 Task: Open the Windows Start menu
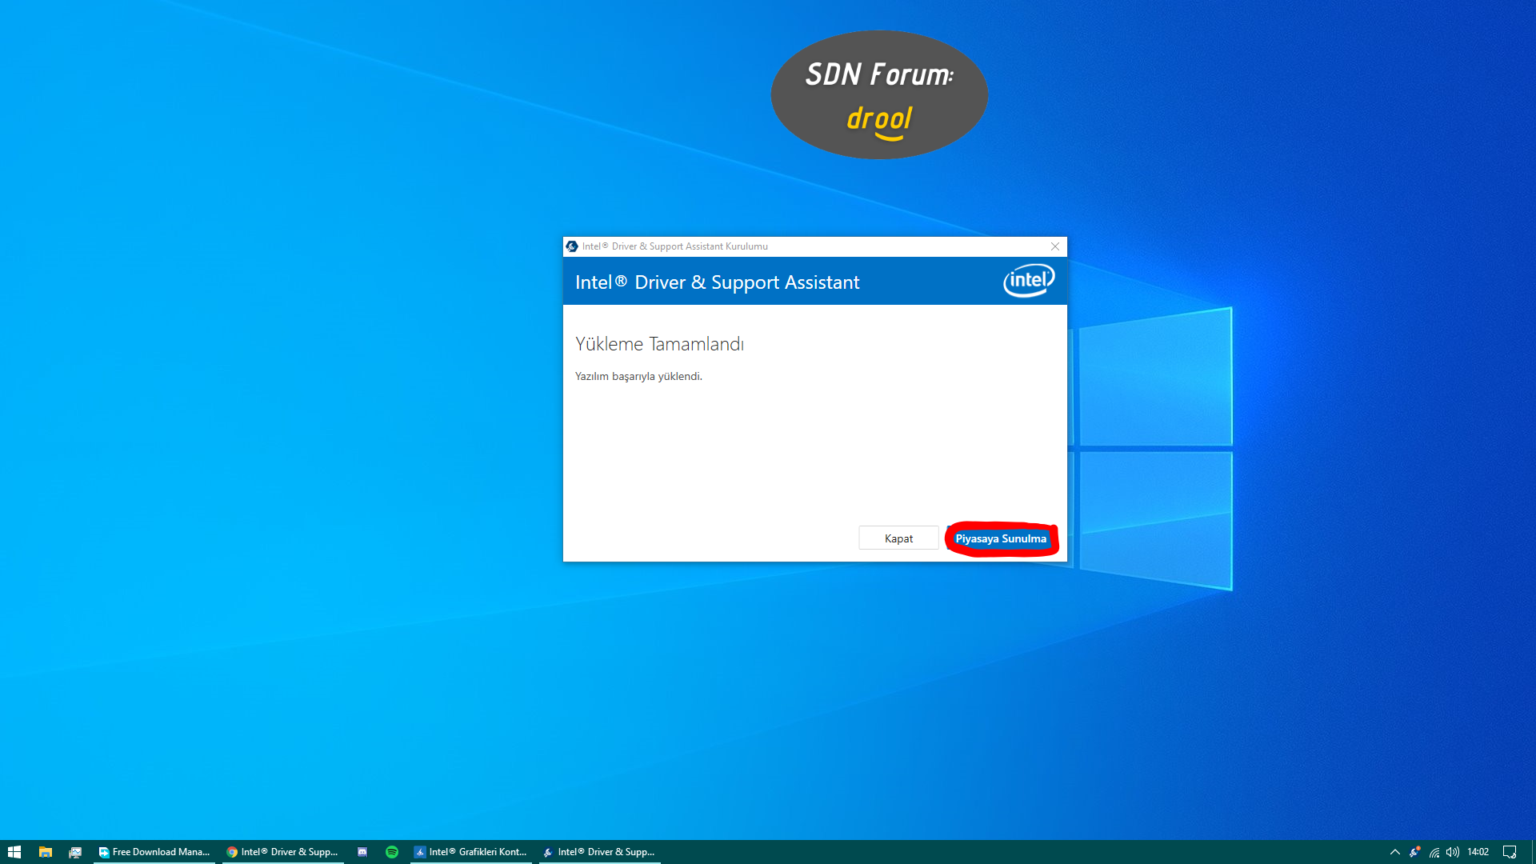point(14,852)
